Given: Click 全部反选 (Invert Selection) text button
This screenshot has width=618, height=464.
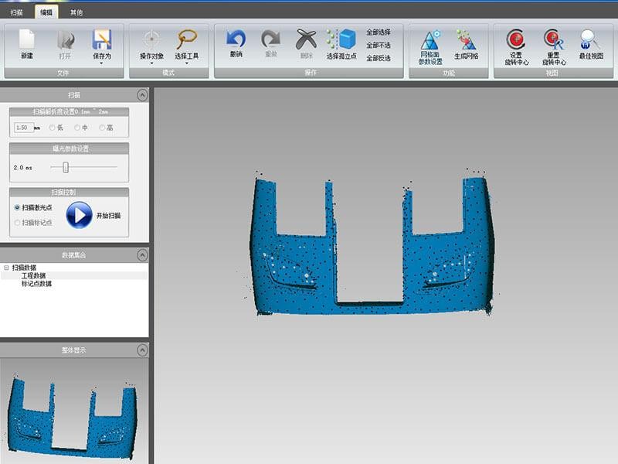Looking at the screenshot, I should coord(378,58).
